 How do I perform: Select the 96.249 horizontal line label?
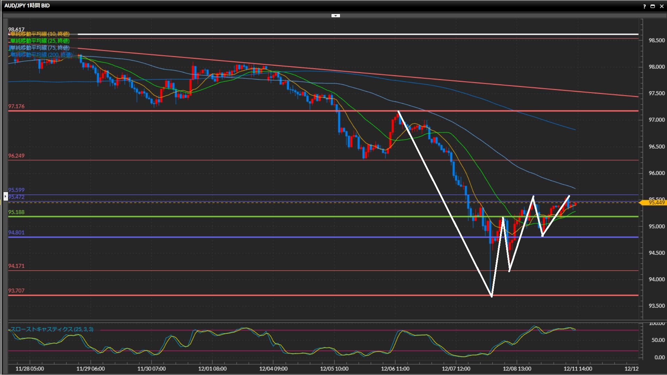click(x=16, y=156)
